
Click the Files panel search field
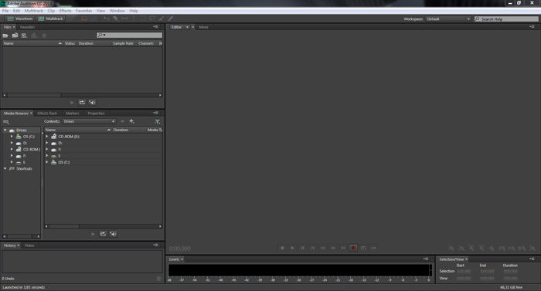click(x=129, y=35)
